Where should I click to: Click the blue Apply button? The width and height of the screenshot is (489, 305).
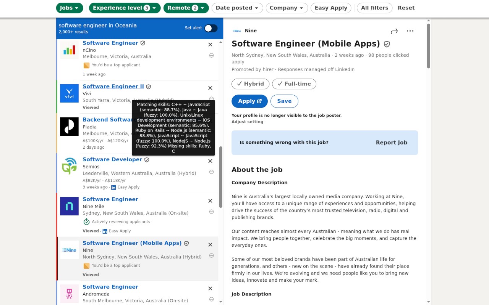click(x=249, y=101)
